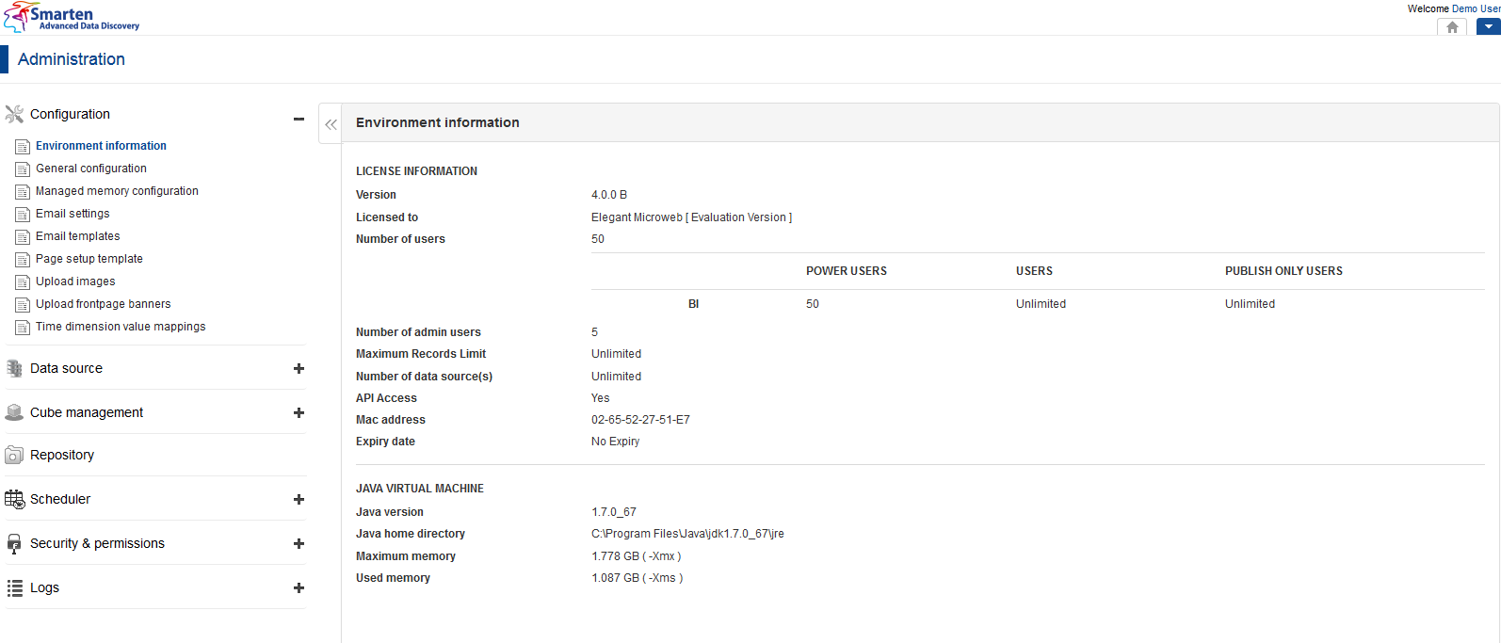Click the Demo User name link

1475,8
